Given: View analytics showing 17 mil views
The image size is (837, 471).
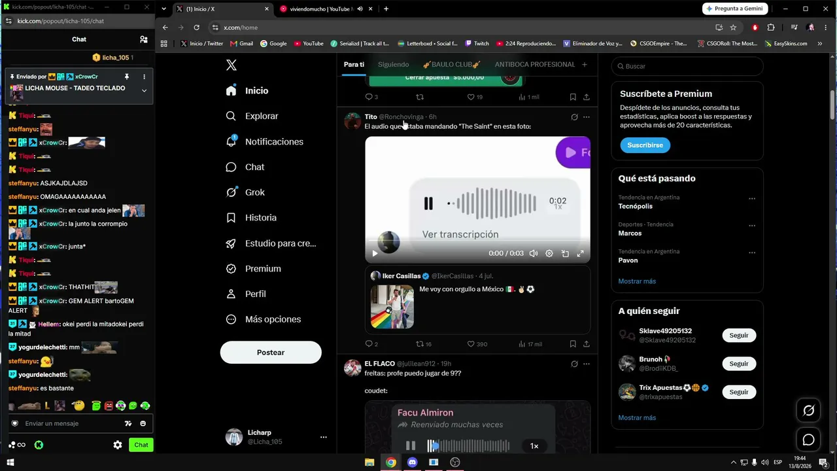Looking at the screenshot, I should click(530, 344).
